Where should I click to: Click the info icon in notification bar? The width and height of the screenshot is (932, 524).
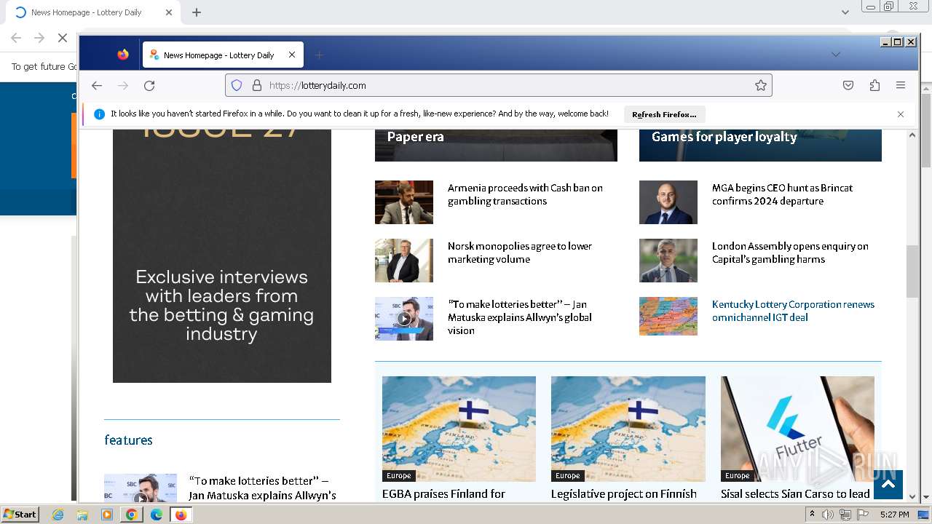click(x=100, y=114)
